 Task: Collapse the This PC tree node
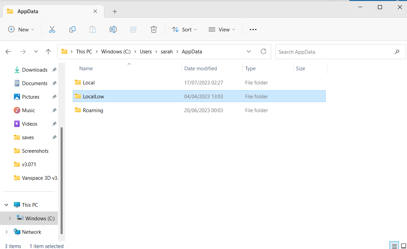(6, 205)
